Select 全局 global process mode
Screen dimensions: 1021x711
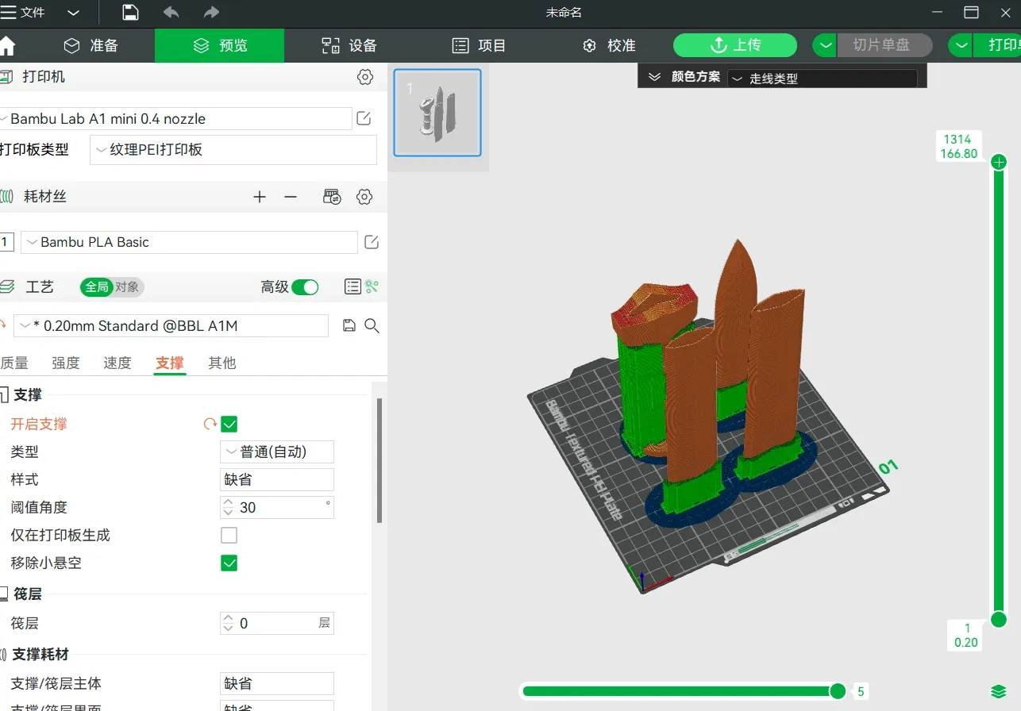coord(96,286)
